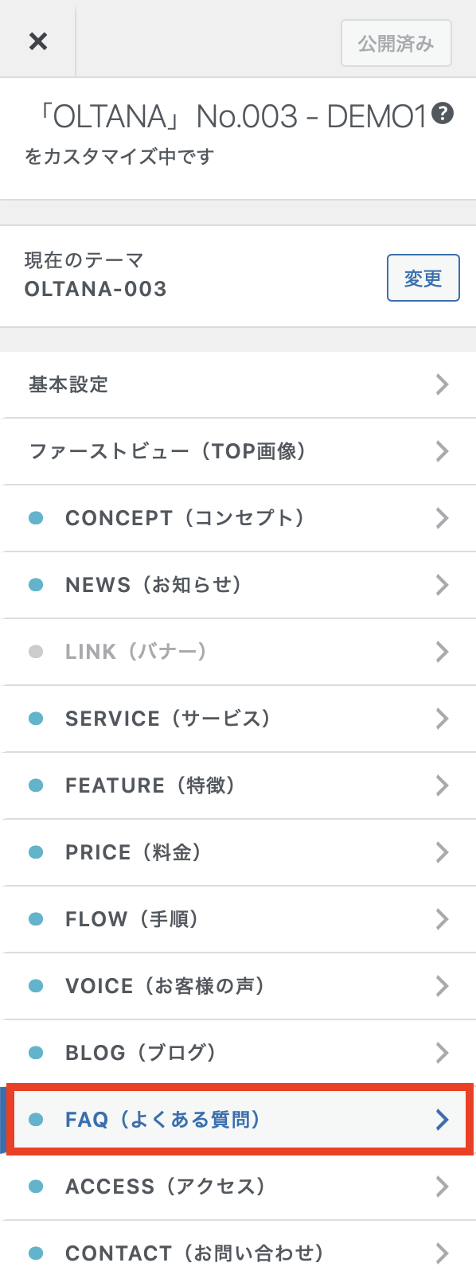The height and width of the screenshot is (1286, 476).
Task: Click the 公開済み published button
Action: pyautogui.click(x=396, y=43)
